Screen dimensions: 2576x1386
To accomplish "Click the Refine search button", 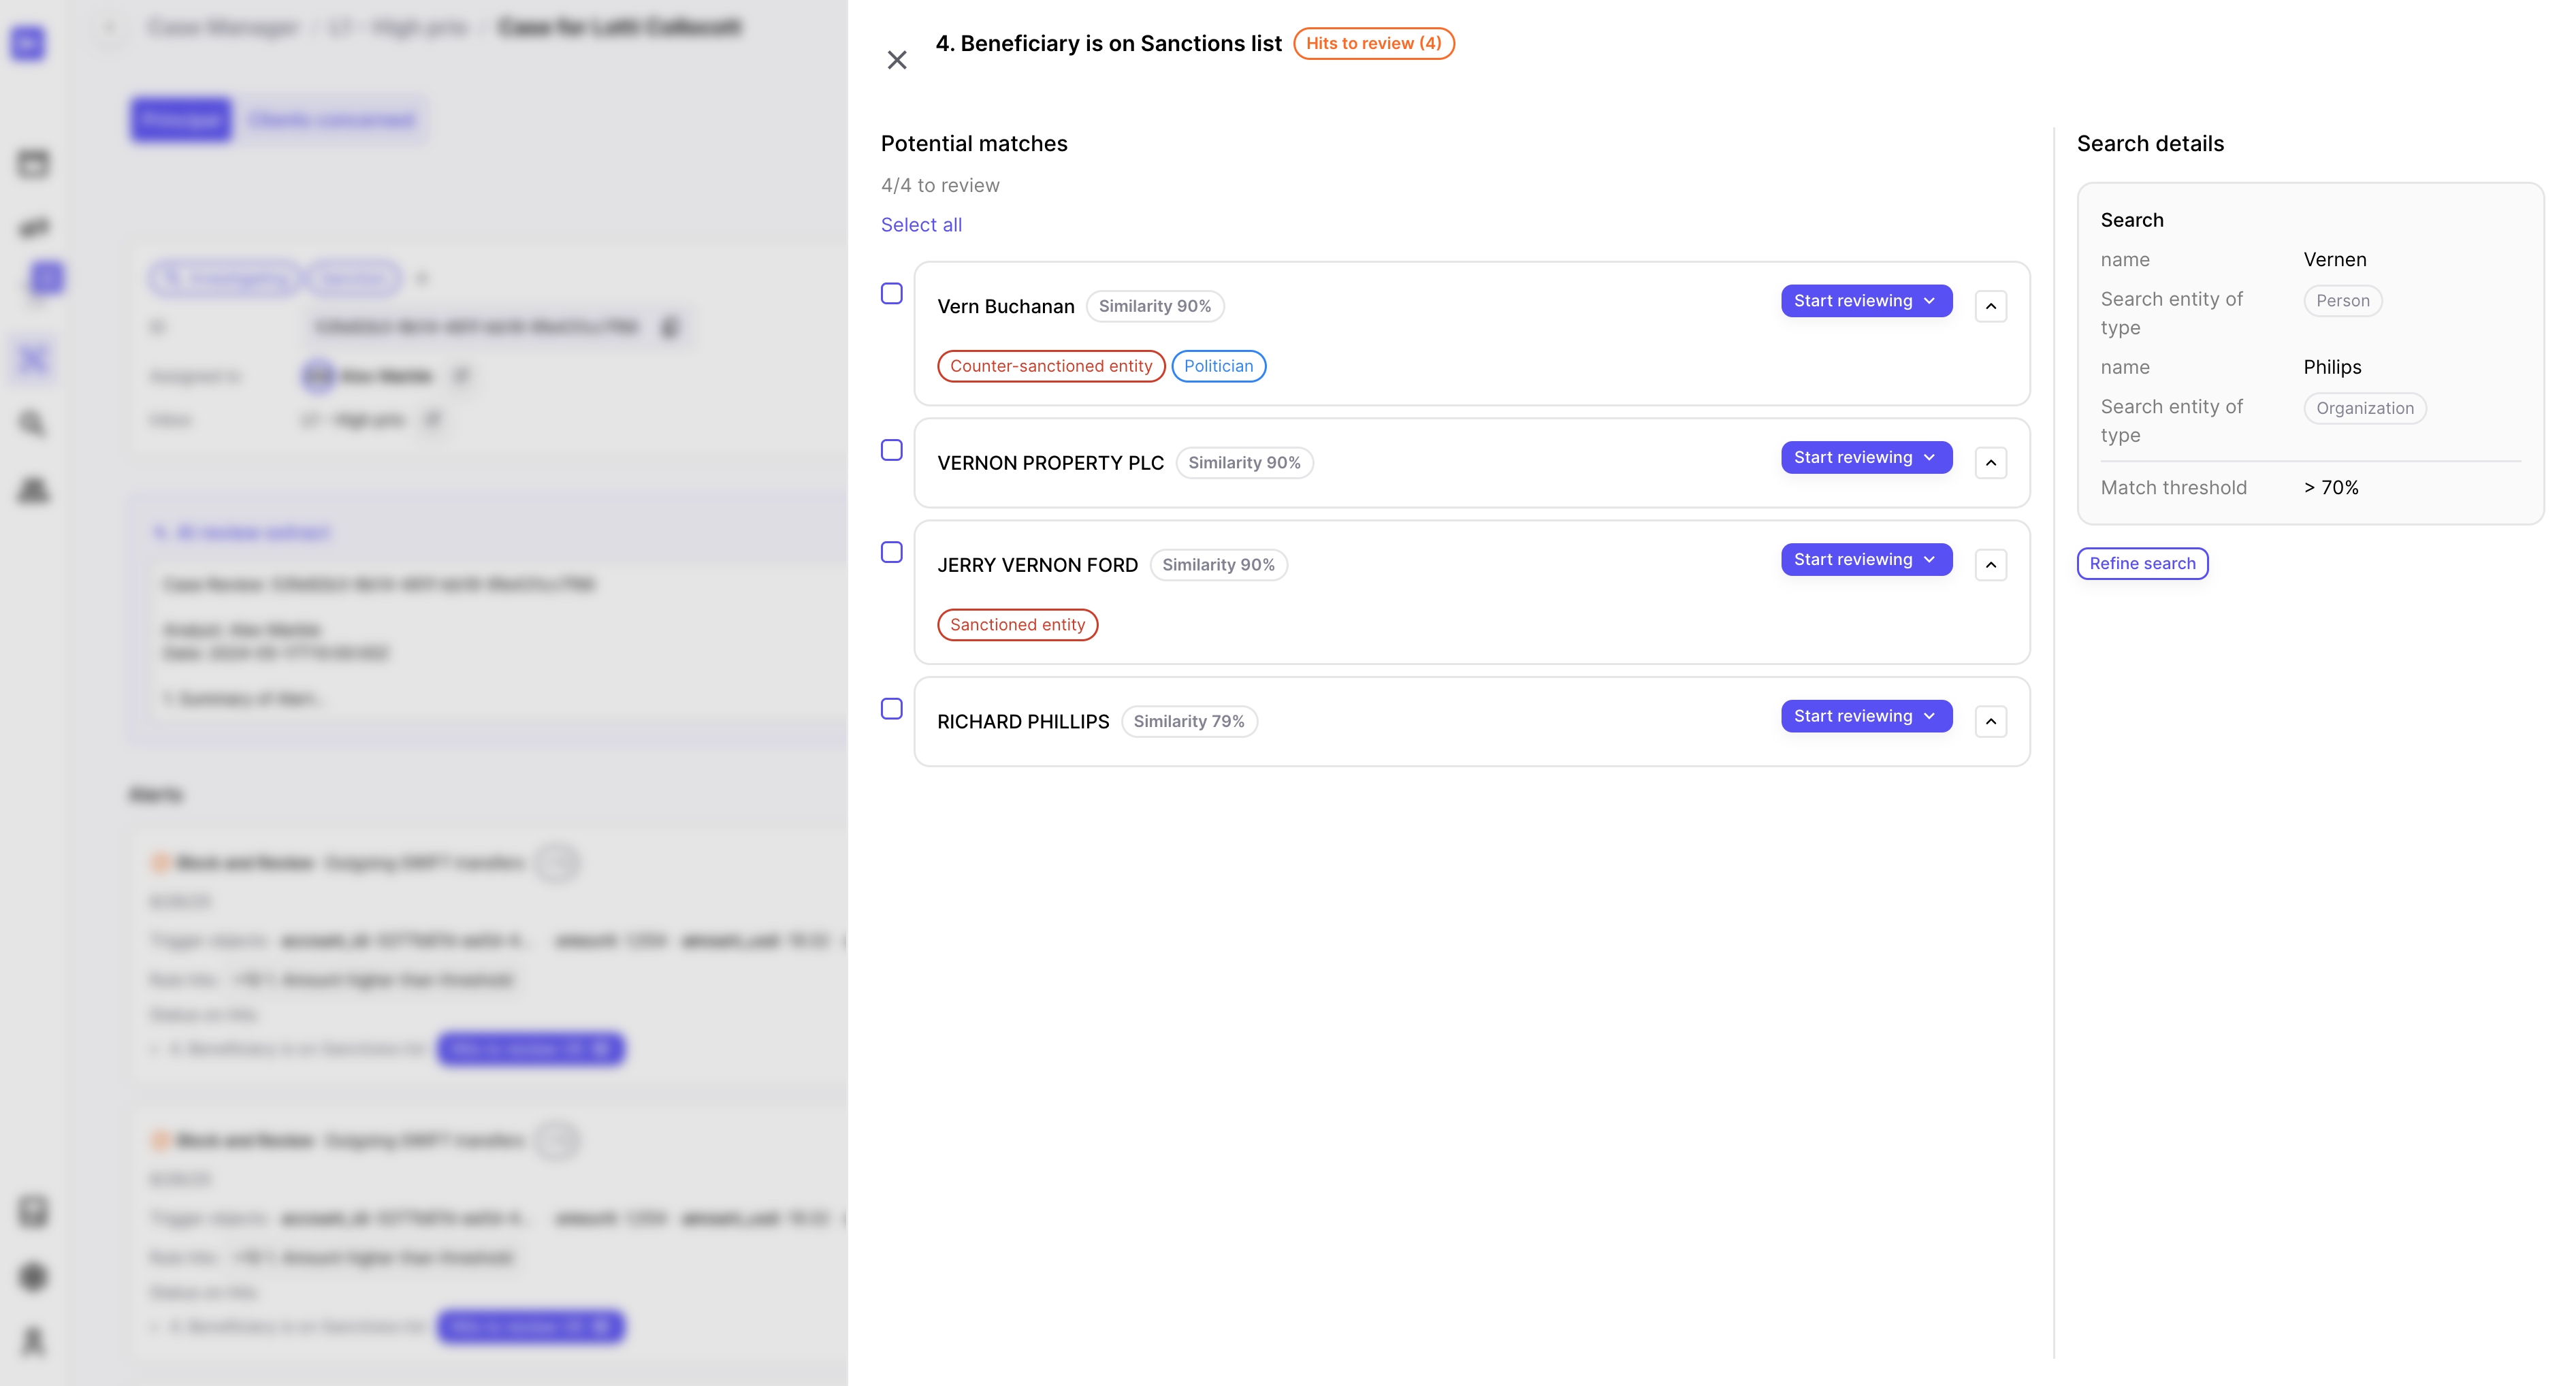I will pos(2142,564).
